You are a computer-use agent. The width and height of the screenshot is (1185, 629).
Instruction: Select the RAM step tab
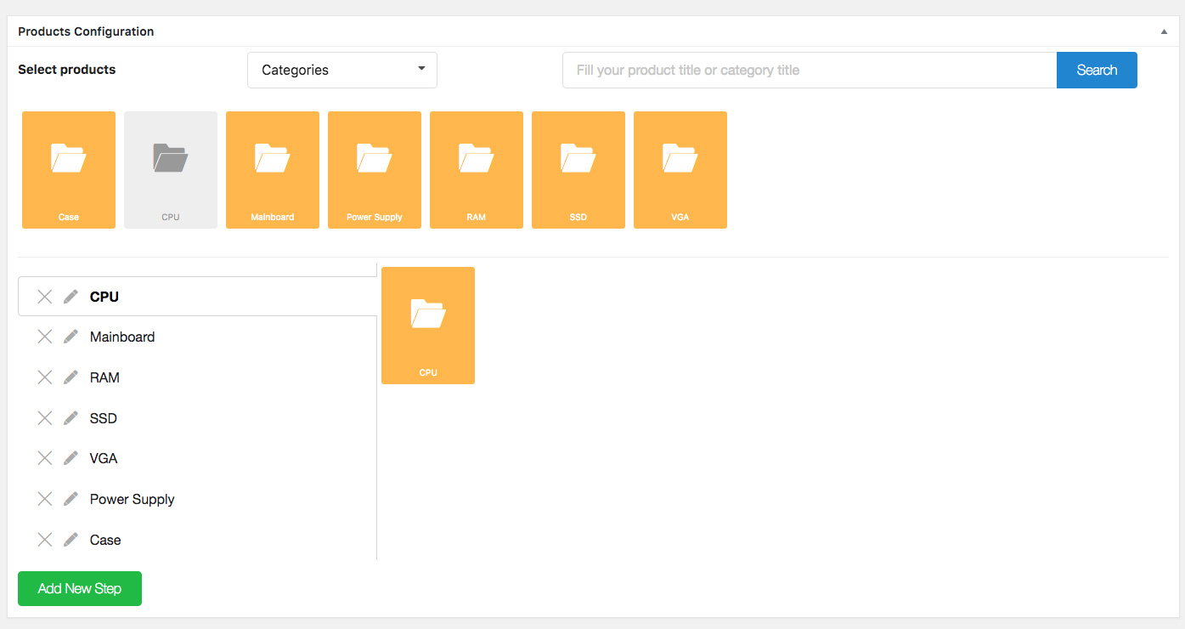(x=197, y=377)
